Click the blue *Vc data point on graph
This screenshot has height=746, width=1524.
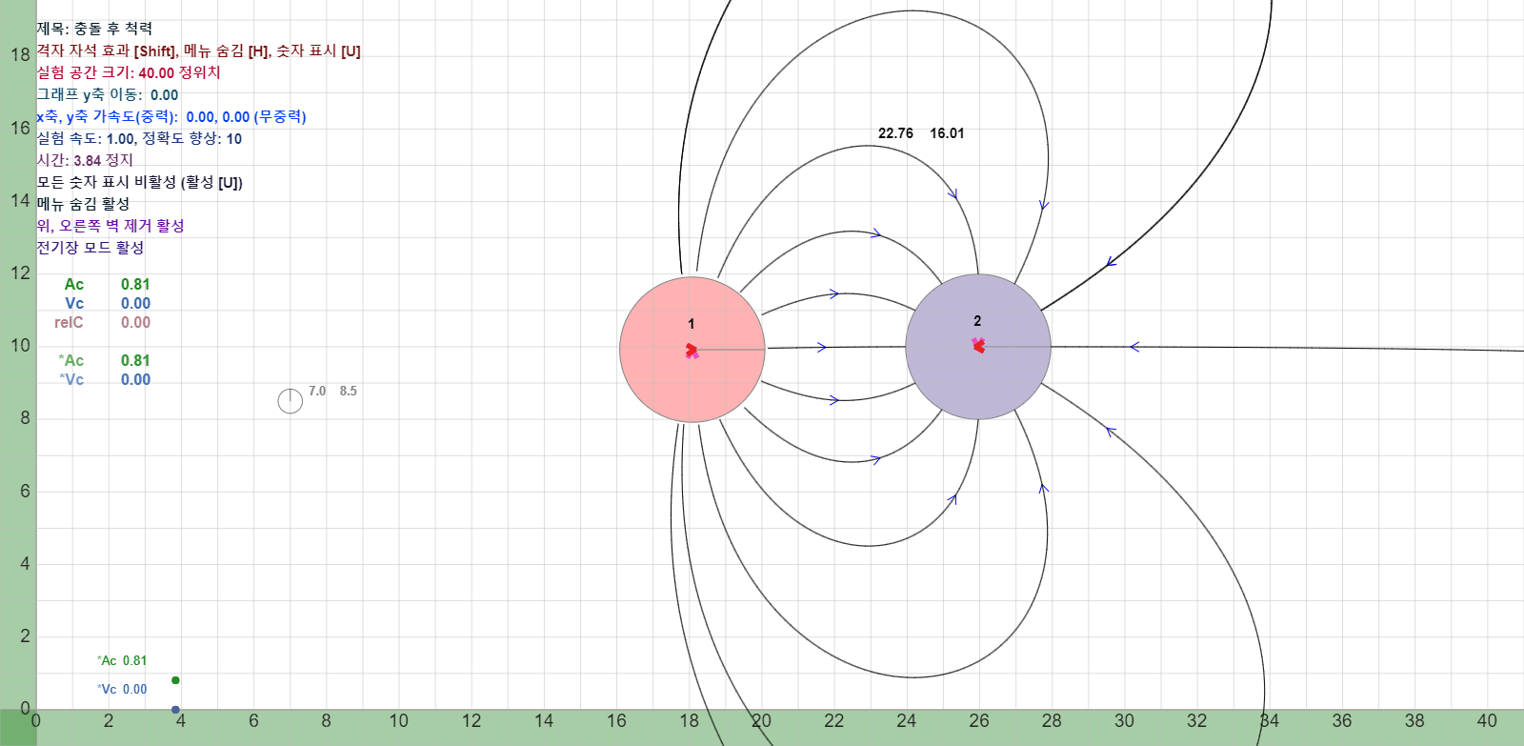click(x=175, y=710)
